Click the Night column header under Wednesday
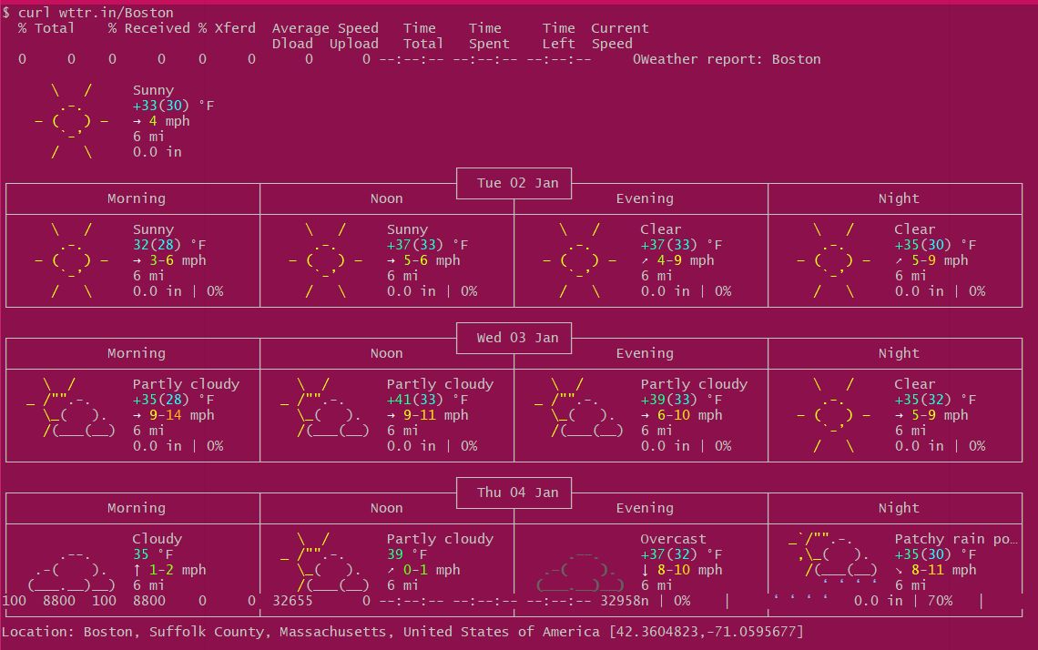The image size is (1038, 650). [899, 353]
